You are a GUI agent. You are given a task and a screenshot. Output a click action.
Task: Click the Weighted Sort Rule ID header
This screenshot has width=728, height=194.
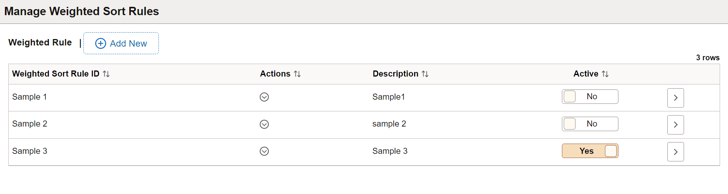(55, 74)
